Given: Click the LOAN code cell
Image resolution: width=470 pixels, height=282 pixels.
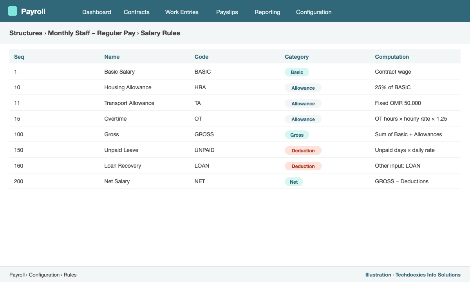Looking at the screenshot, I should pos(202,166).
